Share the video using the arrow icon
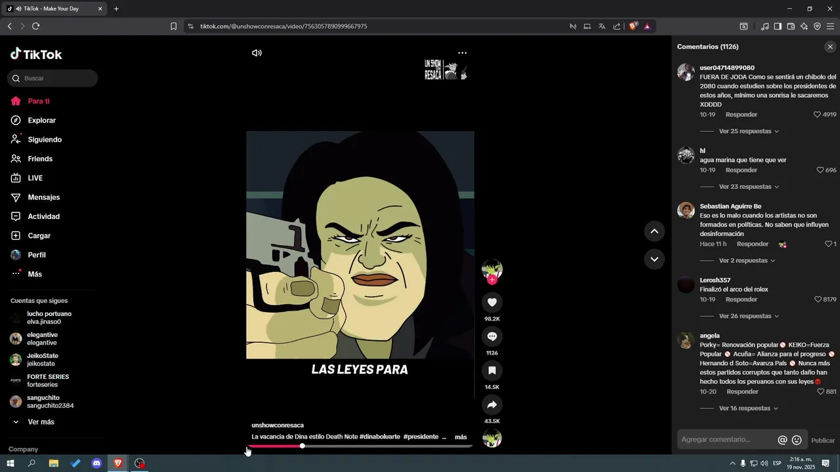Screen dimensions: 840x472 pyautogui.click(x=492, y=404)
